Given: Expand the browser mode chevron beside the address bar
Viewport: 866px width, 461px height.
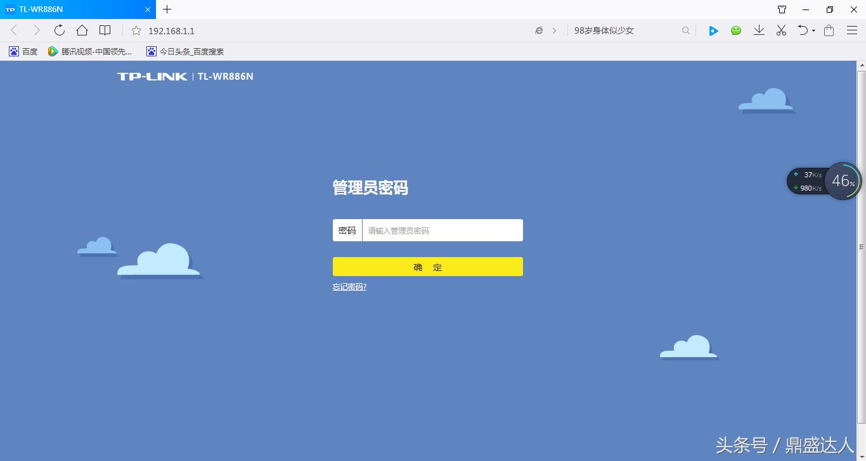Looking at the screenshot, I should click(x=555, y=30).
